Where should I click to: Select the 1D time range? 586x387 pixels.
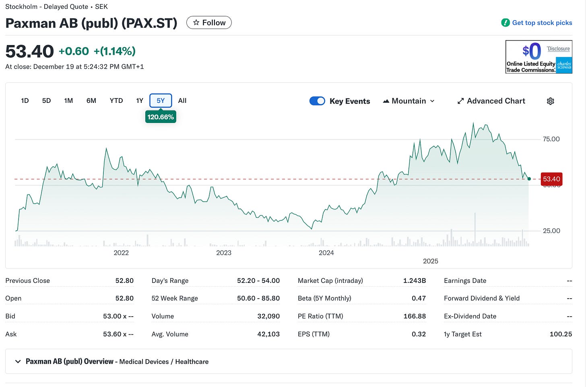[25, 100]
